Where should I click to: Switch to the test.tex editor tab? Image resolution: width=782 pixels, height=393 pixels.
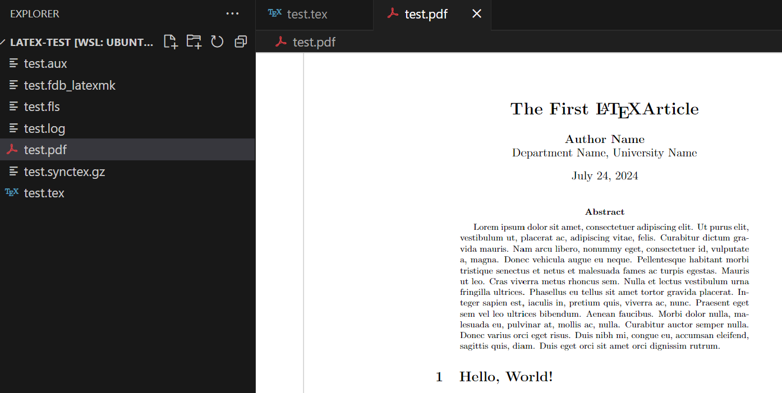click(x=314, y=15)
